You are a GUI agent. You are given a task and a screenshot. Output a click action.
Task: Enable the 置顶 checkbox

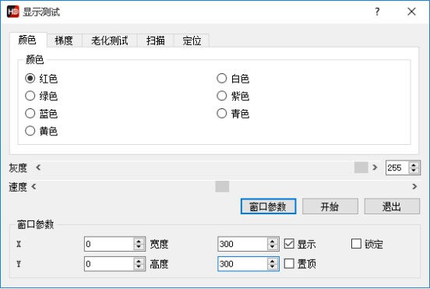point(289,263)
